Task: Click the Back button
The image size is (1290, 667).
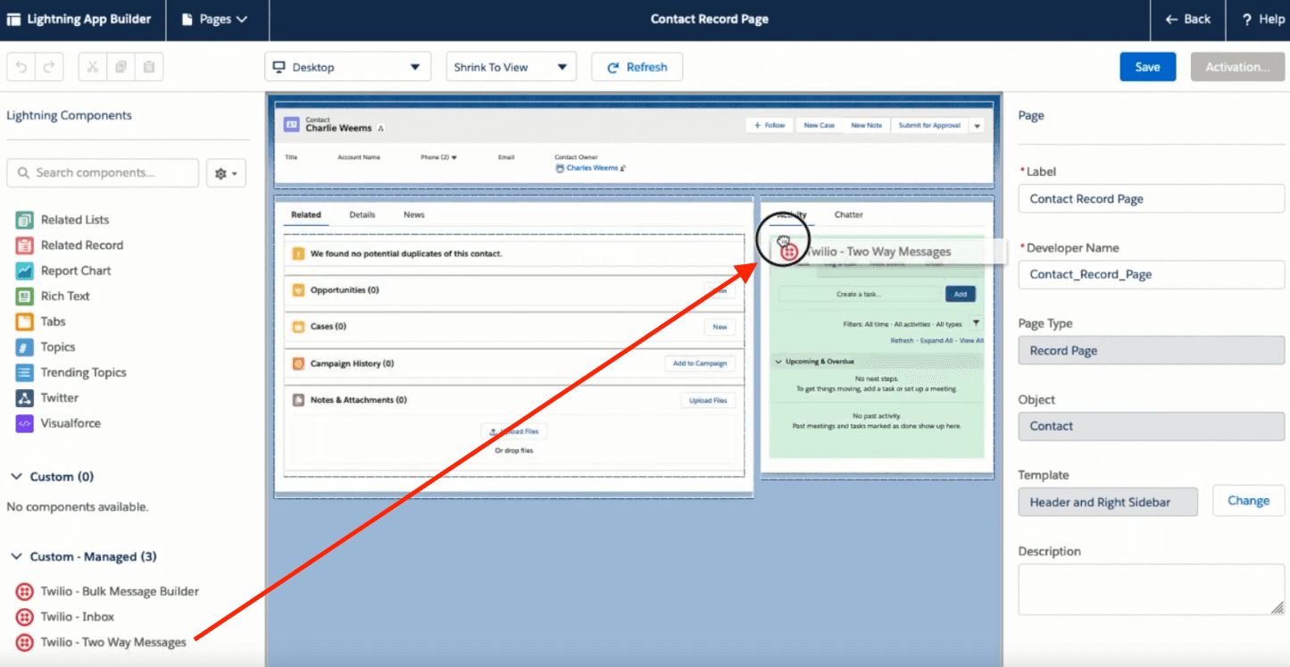Action: tap(1187, 19)
